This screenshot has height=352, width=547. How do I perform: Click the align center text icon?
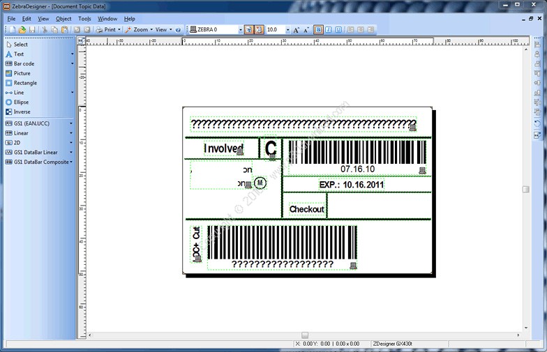point(361,29)
